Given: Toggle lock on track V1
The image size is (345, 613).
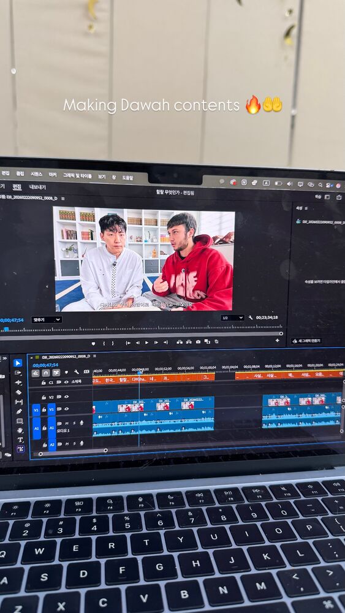Looking at the screenshot, I should [x=44, y=409].
